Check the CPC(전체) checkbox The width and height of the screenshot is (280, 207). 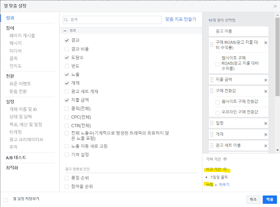point(67,117)
